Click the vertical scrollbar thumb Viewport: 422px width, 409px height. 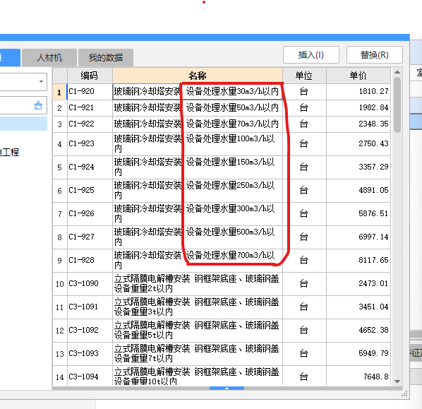(x=397, y=105)
